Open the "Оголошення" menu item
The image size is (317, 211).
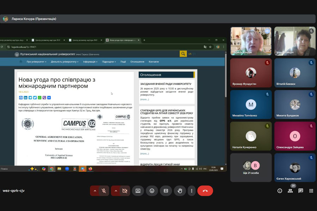137,62
